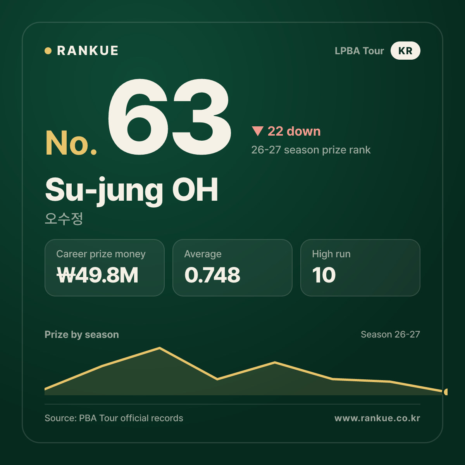Screen dimensions: 465x465
Task: Click the red down-triangle rank change icon
Action: [x=258, y=131]
